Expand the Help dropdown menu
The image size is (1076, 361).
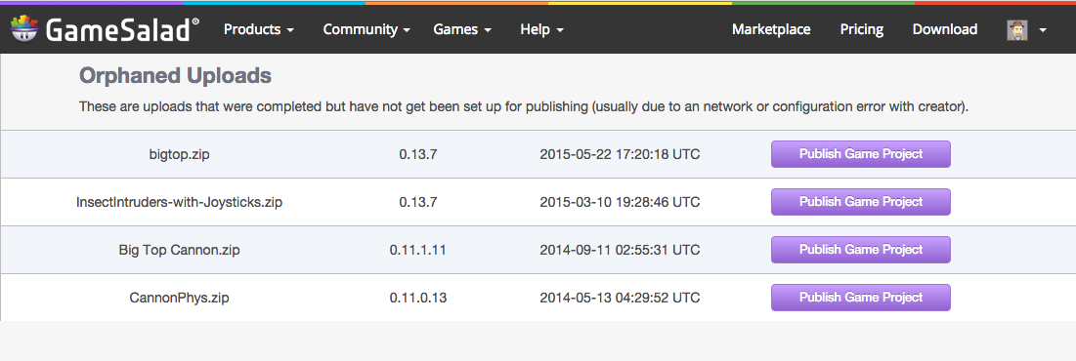point(542,29)
